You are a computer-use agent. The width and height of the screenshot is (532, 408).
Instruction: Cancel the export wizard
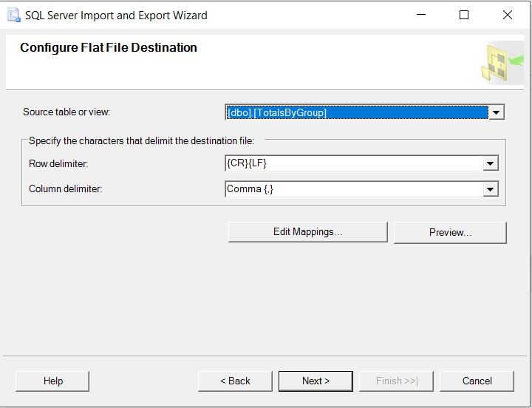(x=477, y=381)
